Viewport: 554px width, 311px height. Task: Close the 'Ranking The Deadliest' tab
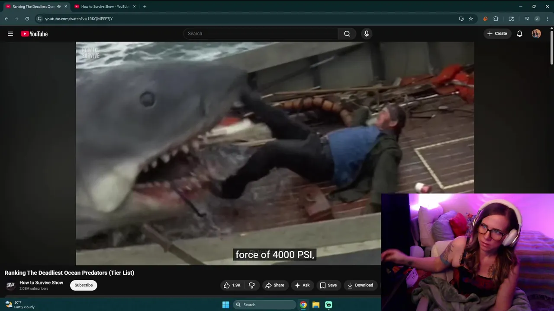66,6
